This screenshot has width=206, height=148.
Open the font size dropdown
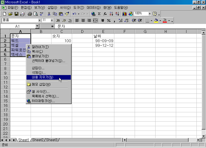[x=52, y=21]
